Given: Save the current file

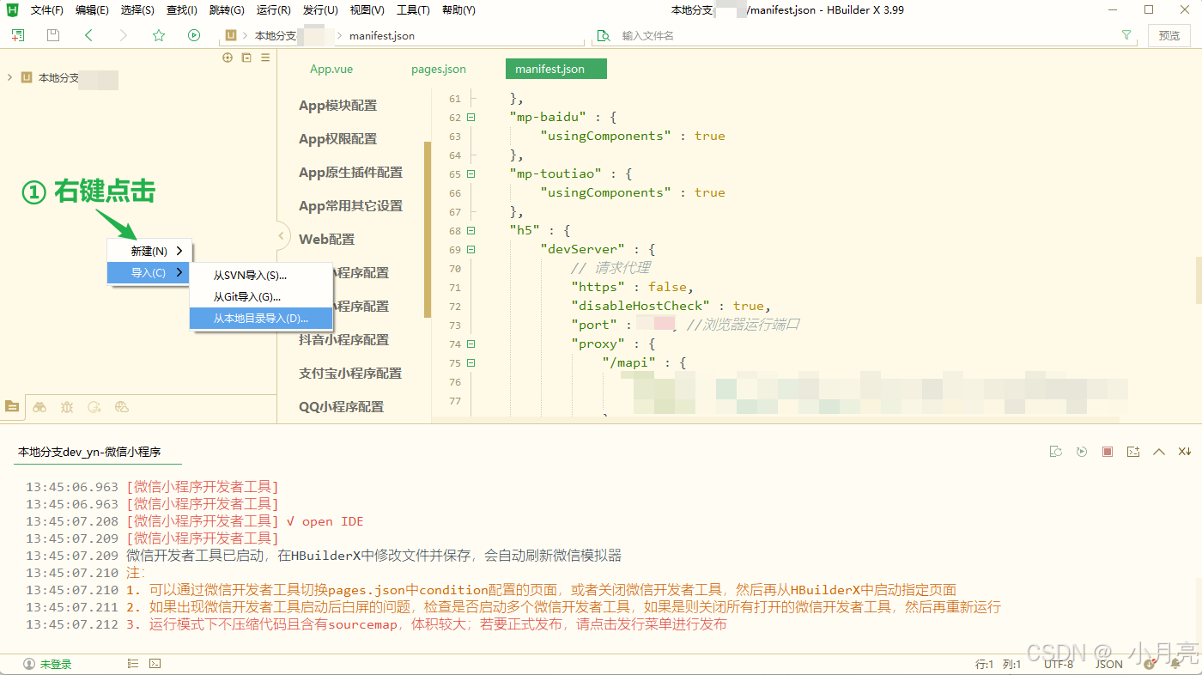Looking at the screenshot, I should click(52, 35).
